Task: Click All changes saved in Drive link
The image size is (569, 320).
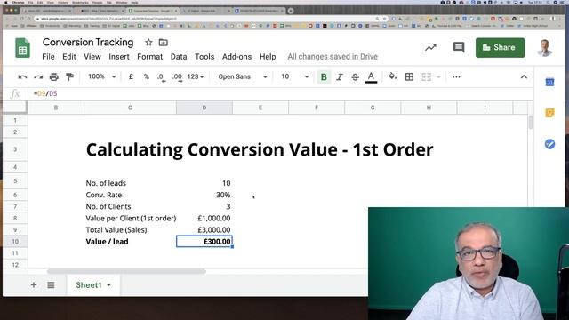Action: 333,57
